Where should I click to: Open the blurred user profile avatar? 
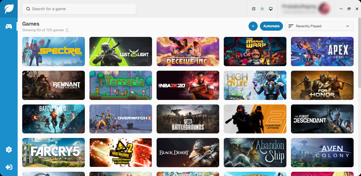(x=324, y=9)
